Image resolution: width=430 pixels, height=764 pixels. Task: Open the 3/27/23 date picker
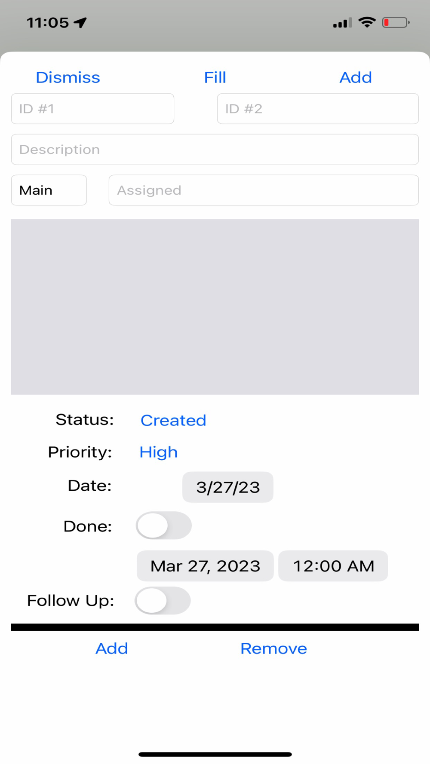point(228,487)
